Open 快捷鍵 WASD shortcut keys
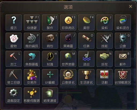Image resolution: width=137 pixels, height=110 pixels. click(x=32, y=22)
